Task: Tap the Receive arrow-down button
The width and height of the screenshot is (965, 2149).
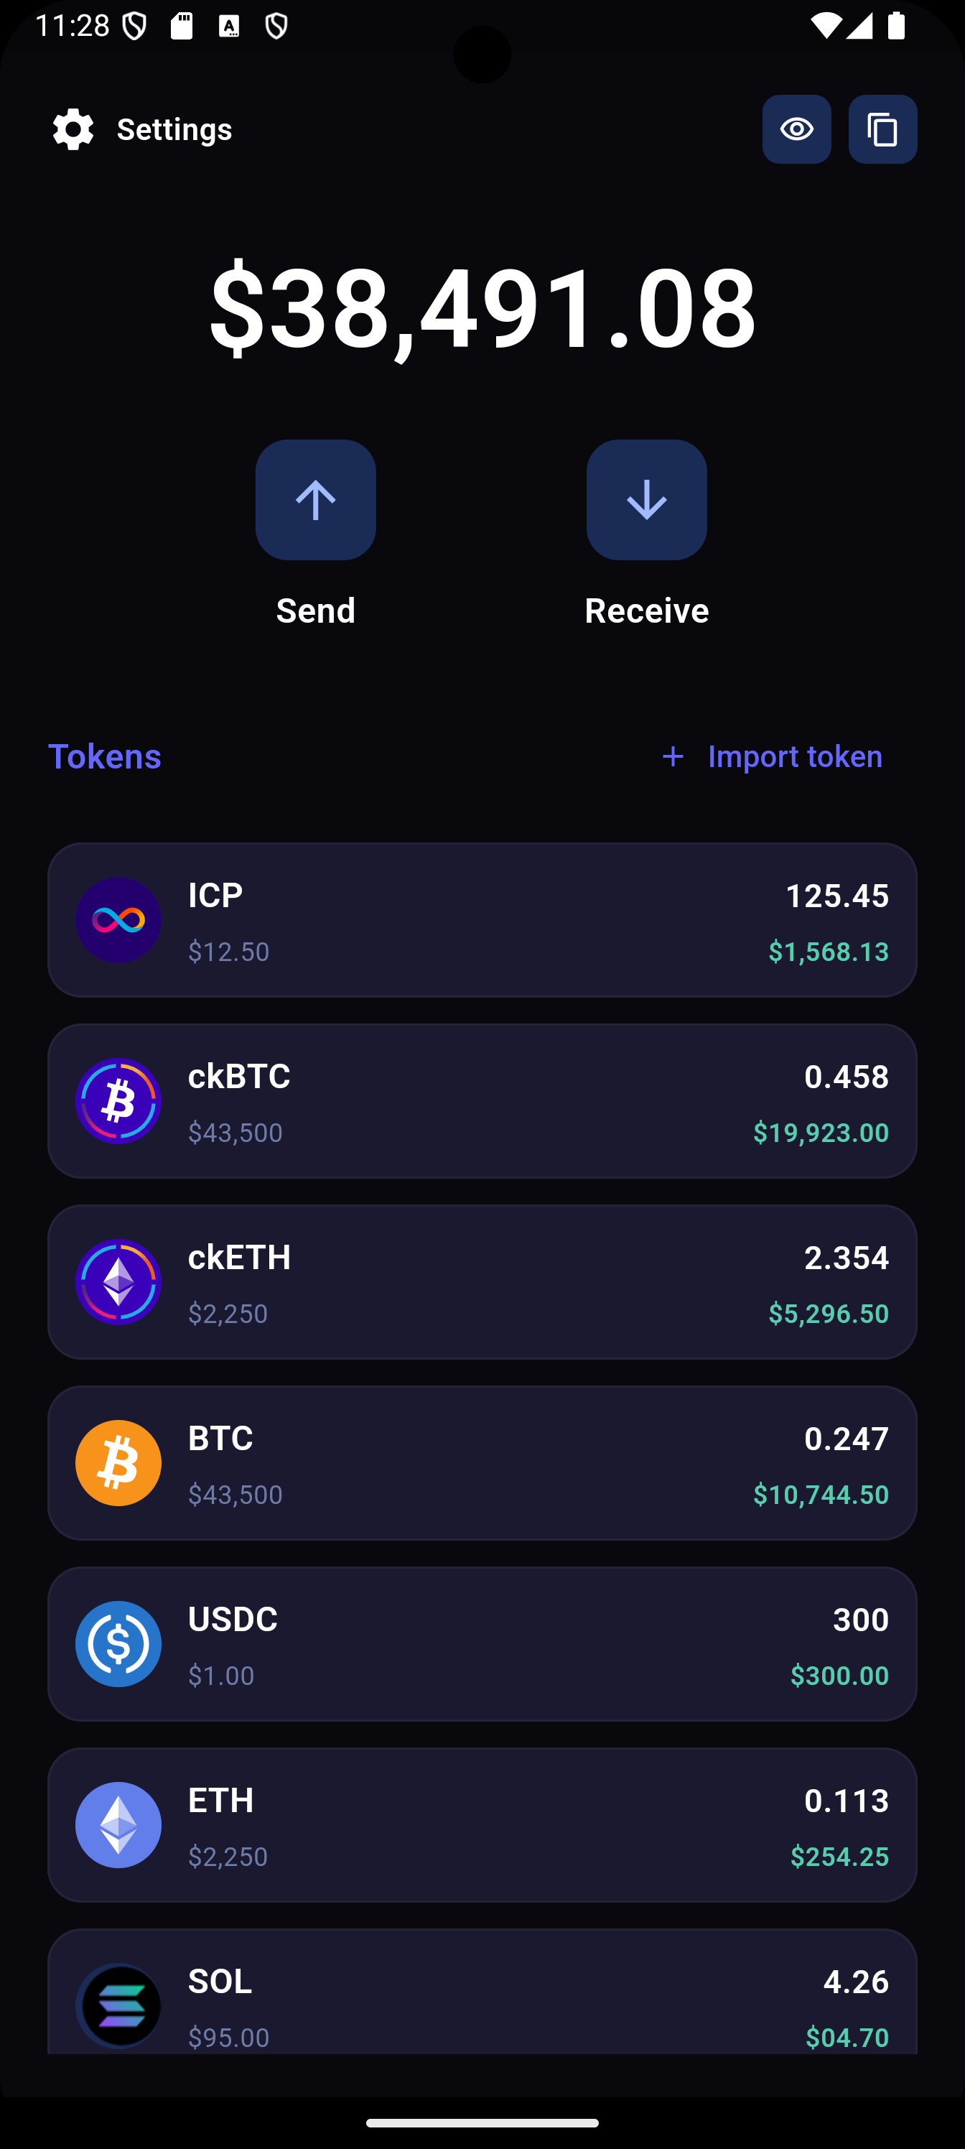Action: pos(646,500)
